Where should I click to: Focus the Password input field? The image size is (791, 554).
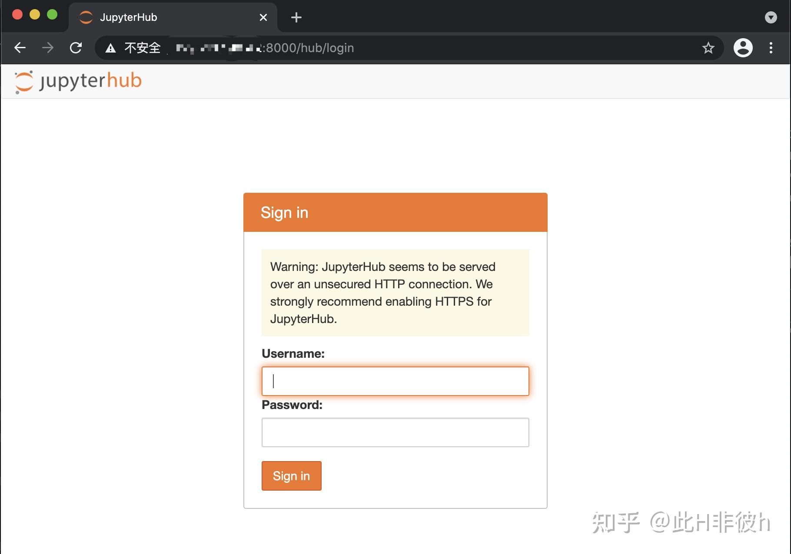pyautogui.click(x=395, y=432)
